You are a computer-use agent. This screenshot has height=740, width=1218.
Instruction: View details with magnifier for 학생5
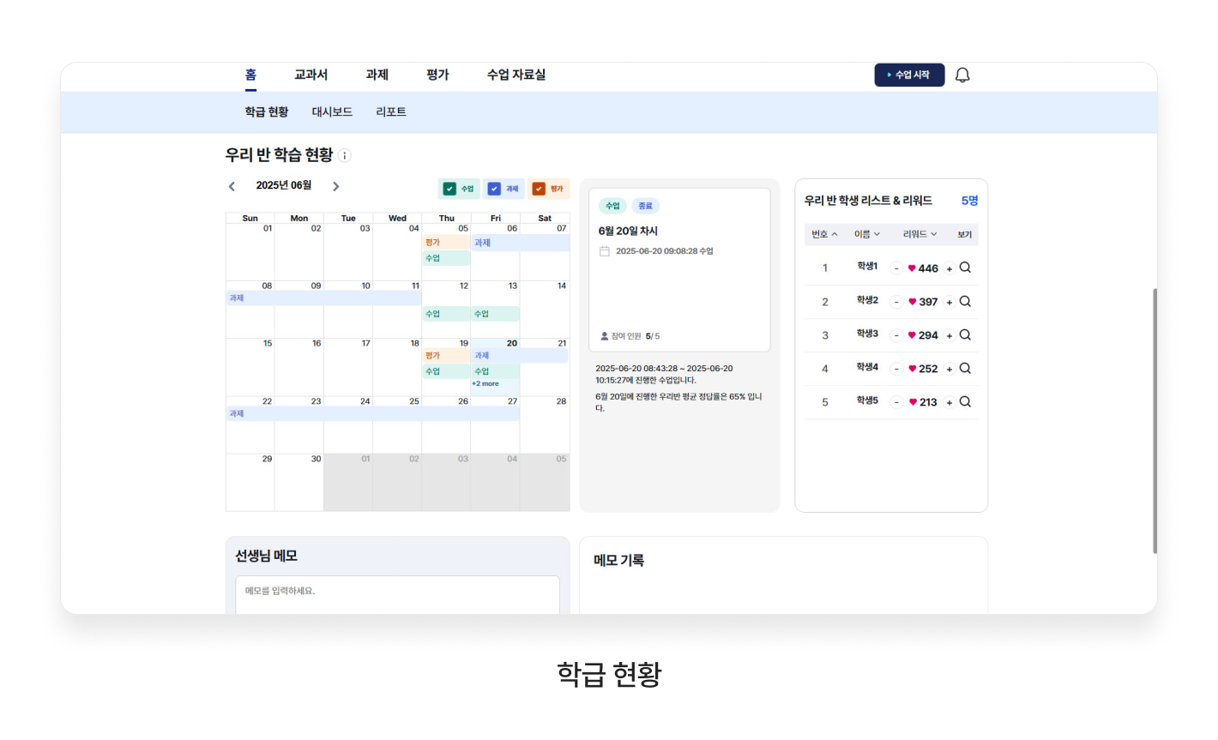[965, 402]
